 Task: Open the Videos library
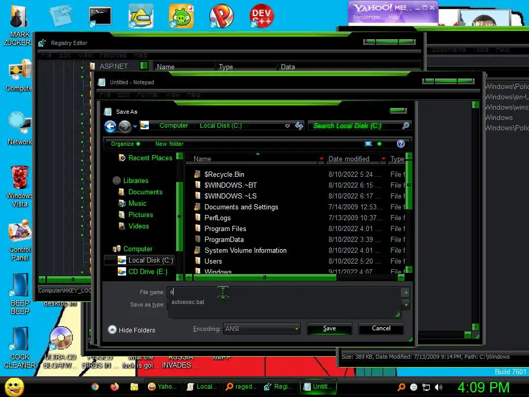(x=134, y=226)
